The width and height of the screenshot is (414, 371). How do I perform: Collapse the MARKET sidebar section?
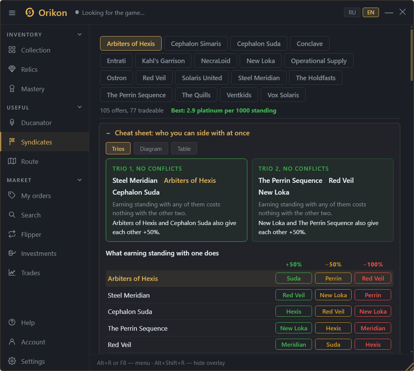(80, 180)
